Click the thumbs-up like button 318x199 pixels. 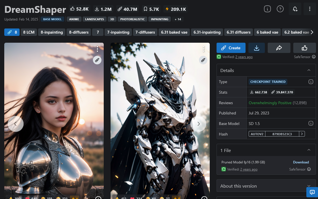click(304, 48)
